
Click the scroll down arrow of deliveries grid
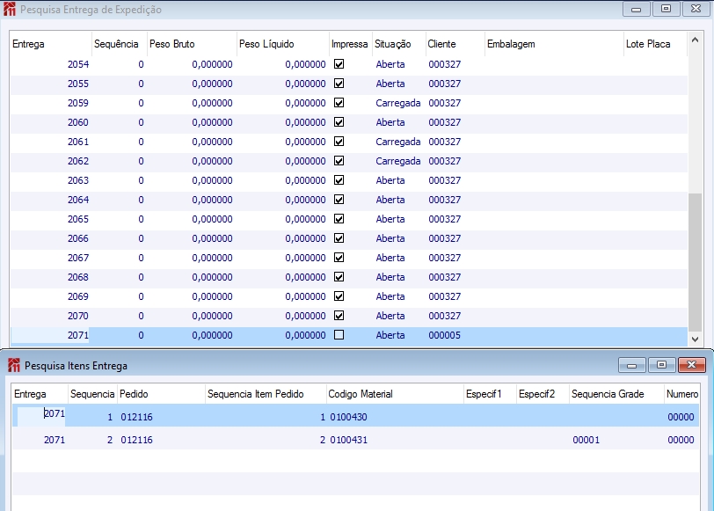(695, 339)
